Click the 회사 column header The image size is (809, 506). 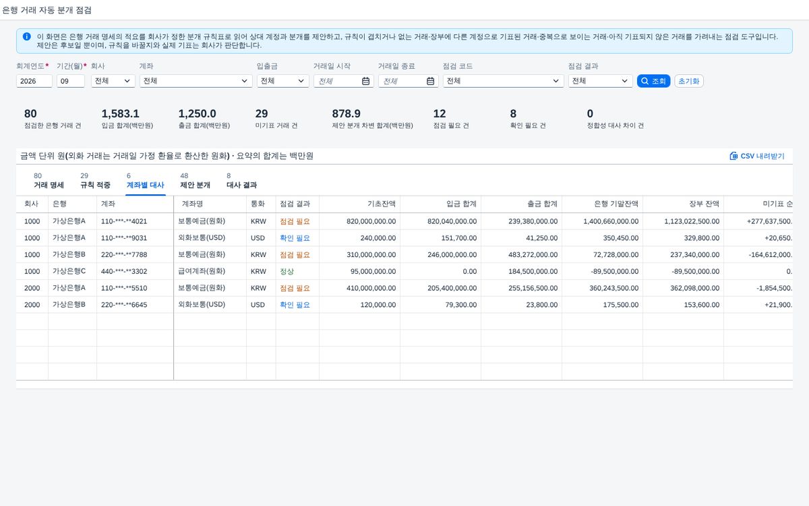[32, 204]
